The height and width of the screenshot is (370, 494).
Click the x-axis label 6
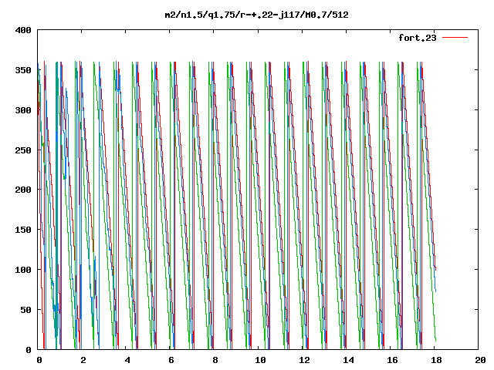tap(171, 360)
